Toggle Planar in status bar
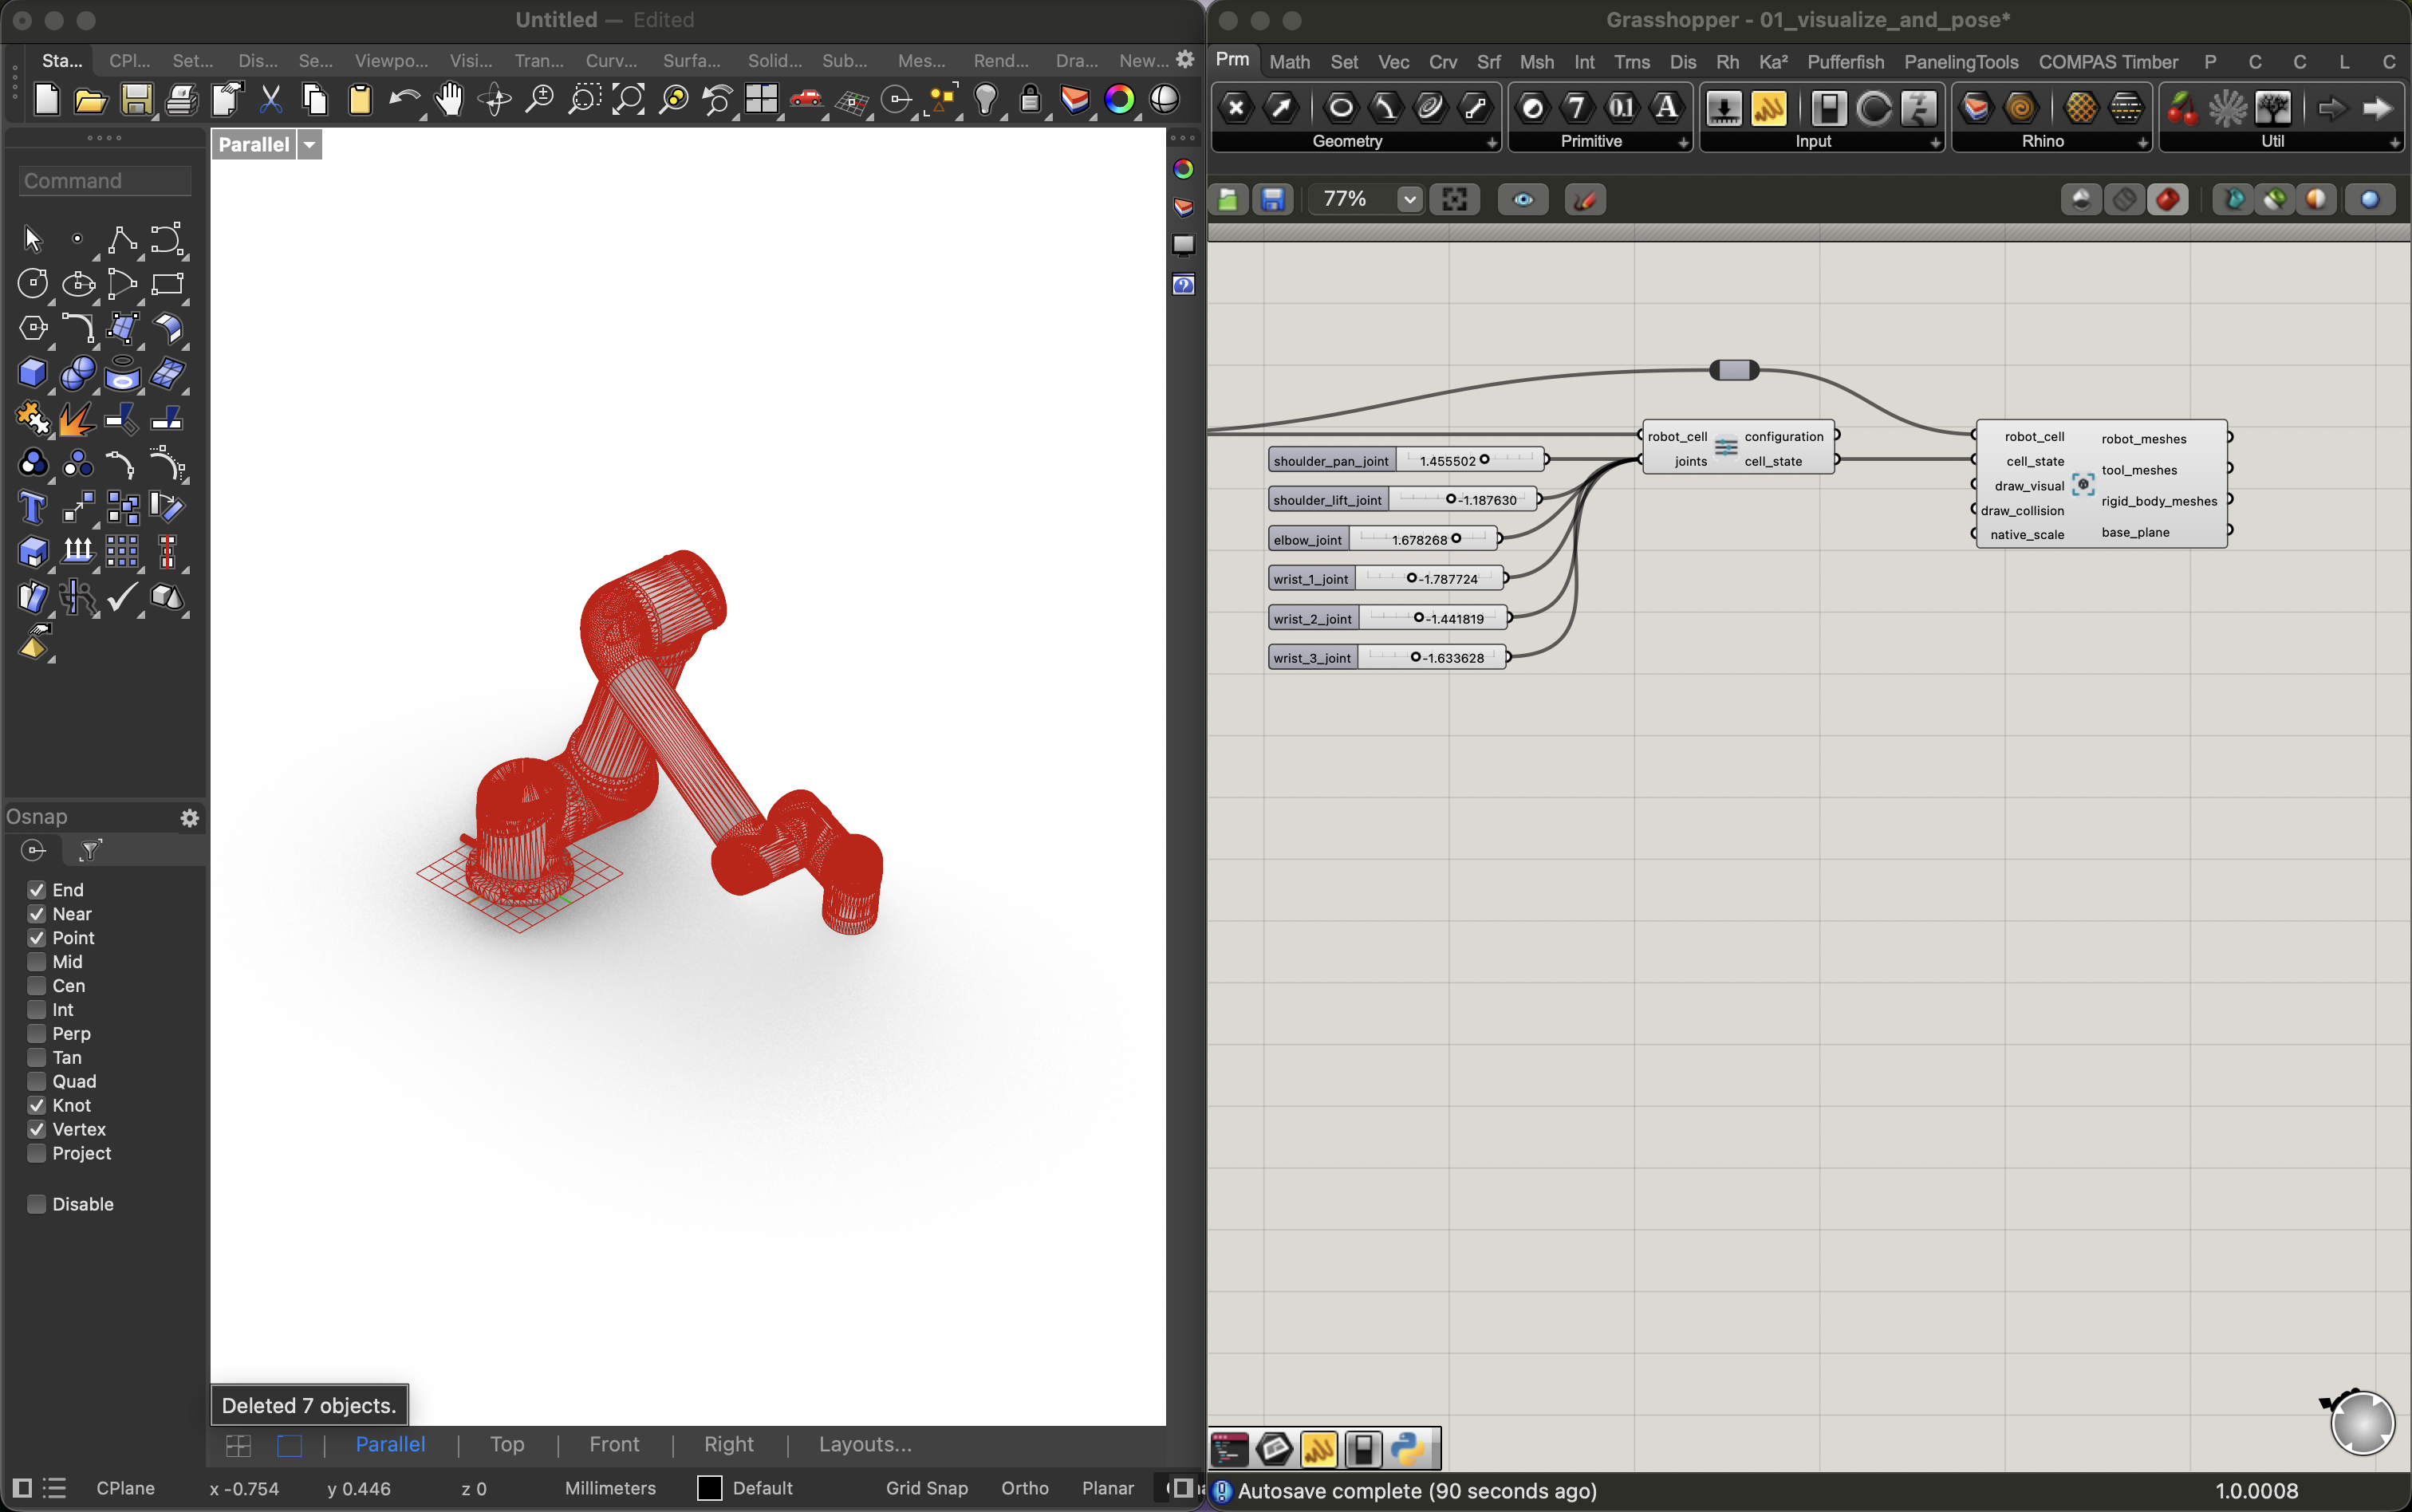 (x=1108, y=1488)
